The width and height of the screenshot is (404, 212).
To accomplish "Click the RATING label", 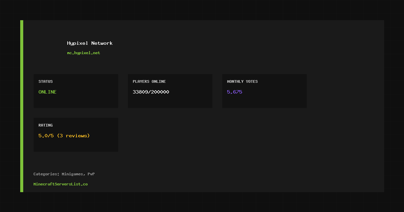I will (x=45, y=125).
